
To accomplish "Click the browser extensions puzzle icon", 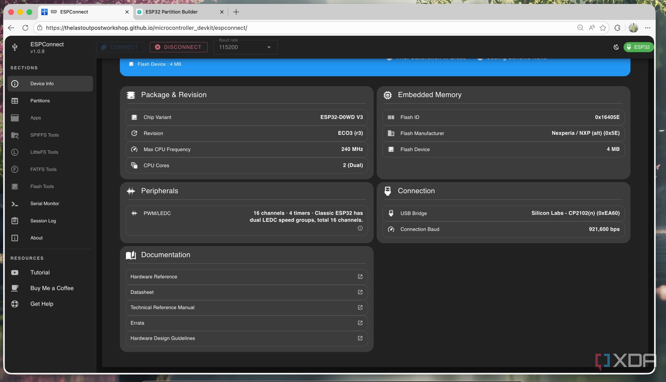I will [x=617, y=28].
